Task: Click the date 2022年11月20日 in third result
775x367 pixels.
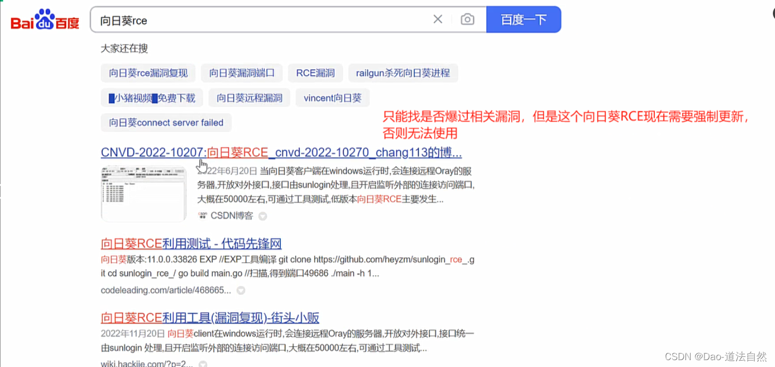Action: click(133, 334)
